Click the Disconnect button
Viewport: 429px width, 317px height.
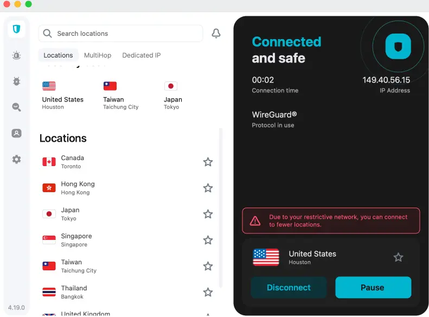289,288
